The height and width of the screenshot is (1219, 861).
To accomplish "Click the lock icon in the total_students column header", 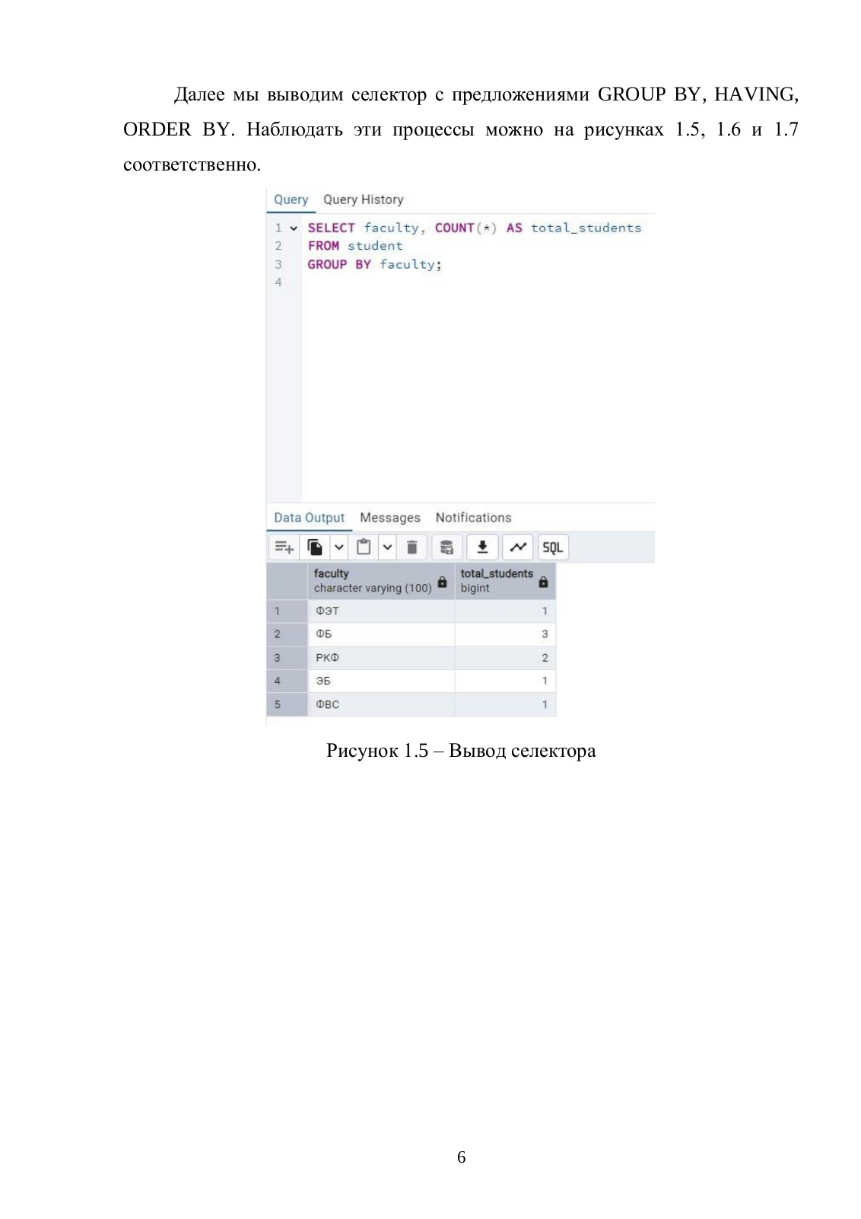I will (543, 582).
